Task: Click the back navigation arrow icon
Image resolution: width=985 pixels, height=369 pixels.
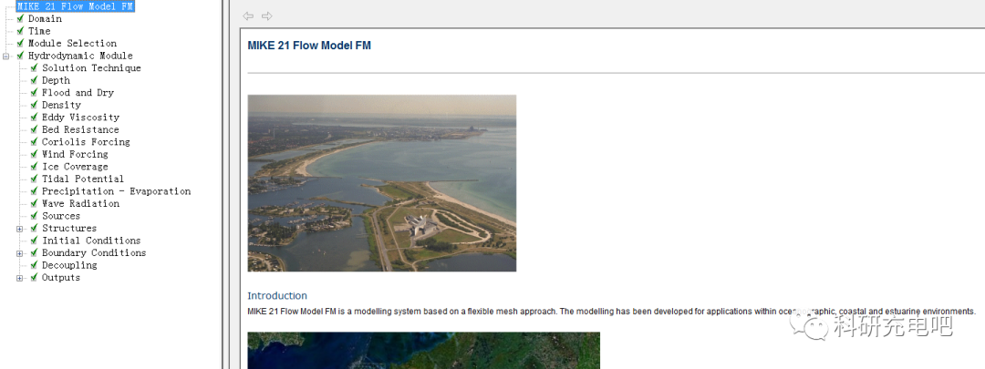Action: click(248, 15)
